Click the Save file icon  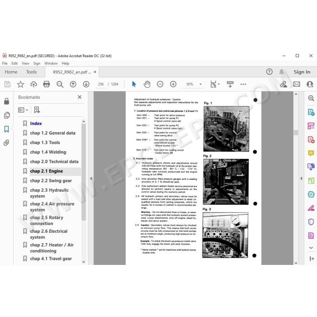coord(7,84)
